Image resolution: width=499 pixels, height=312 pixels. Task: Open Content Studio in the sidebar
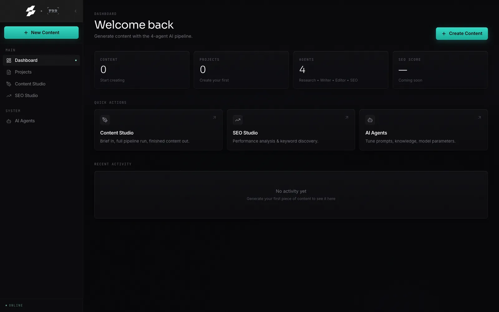(41, 84)
